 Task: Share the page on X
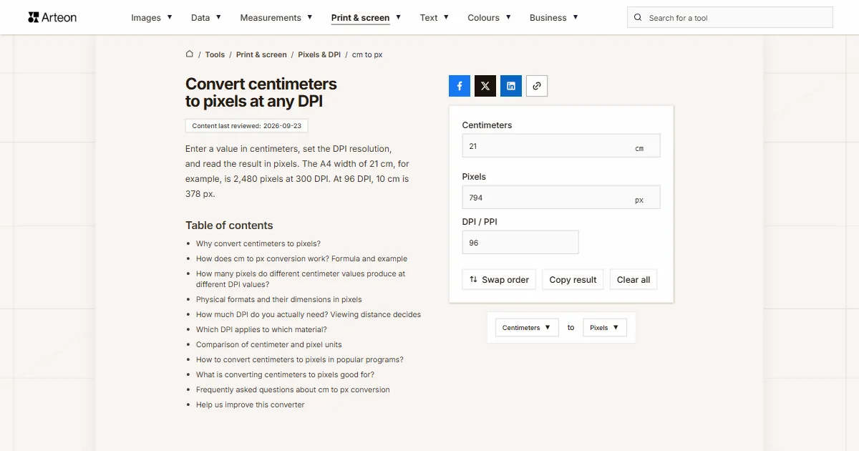pos(485,86)
